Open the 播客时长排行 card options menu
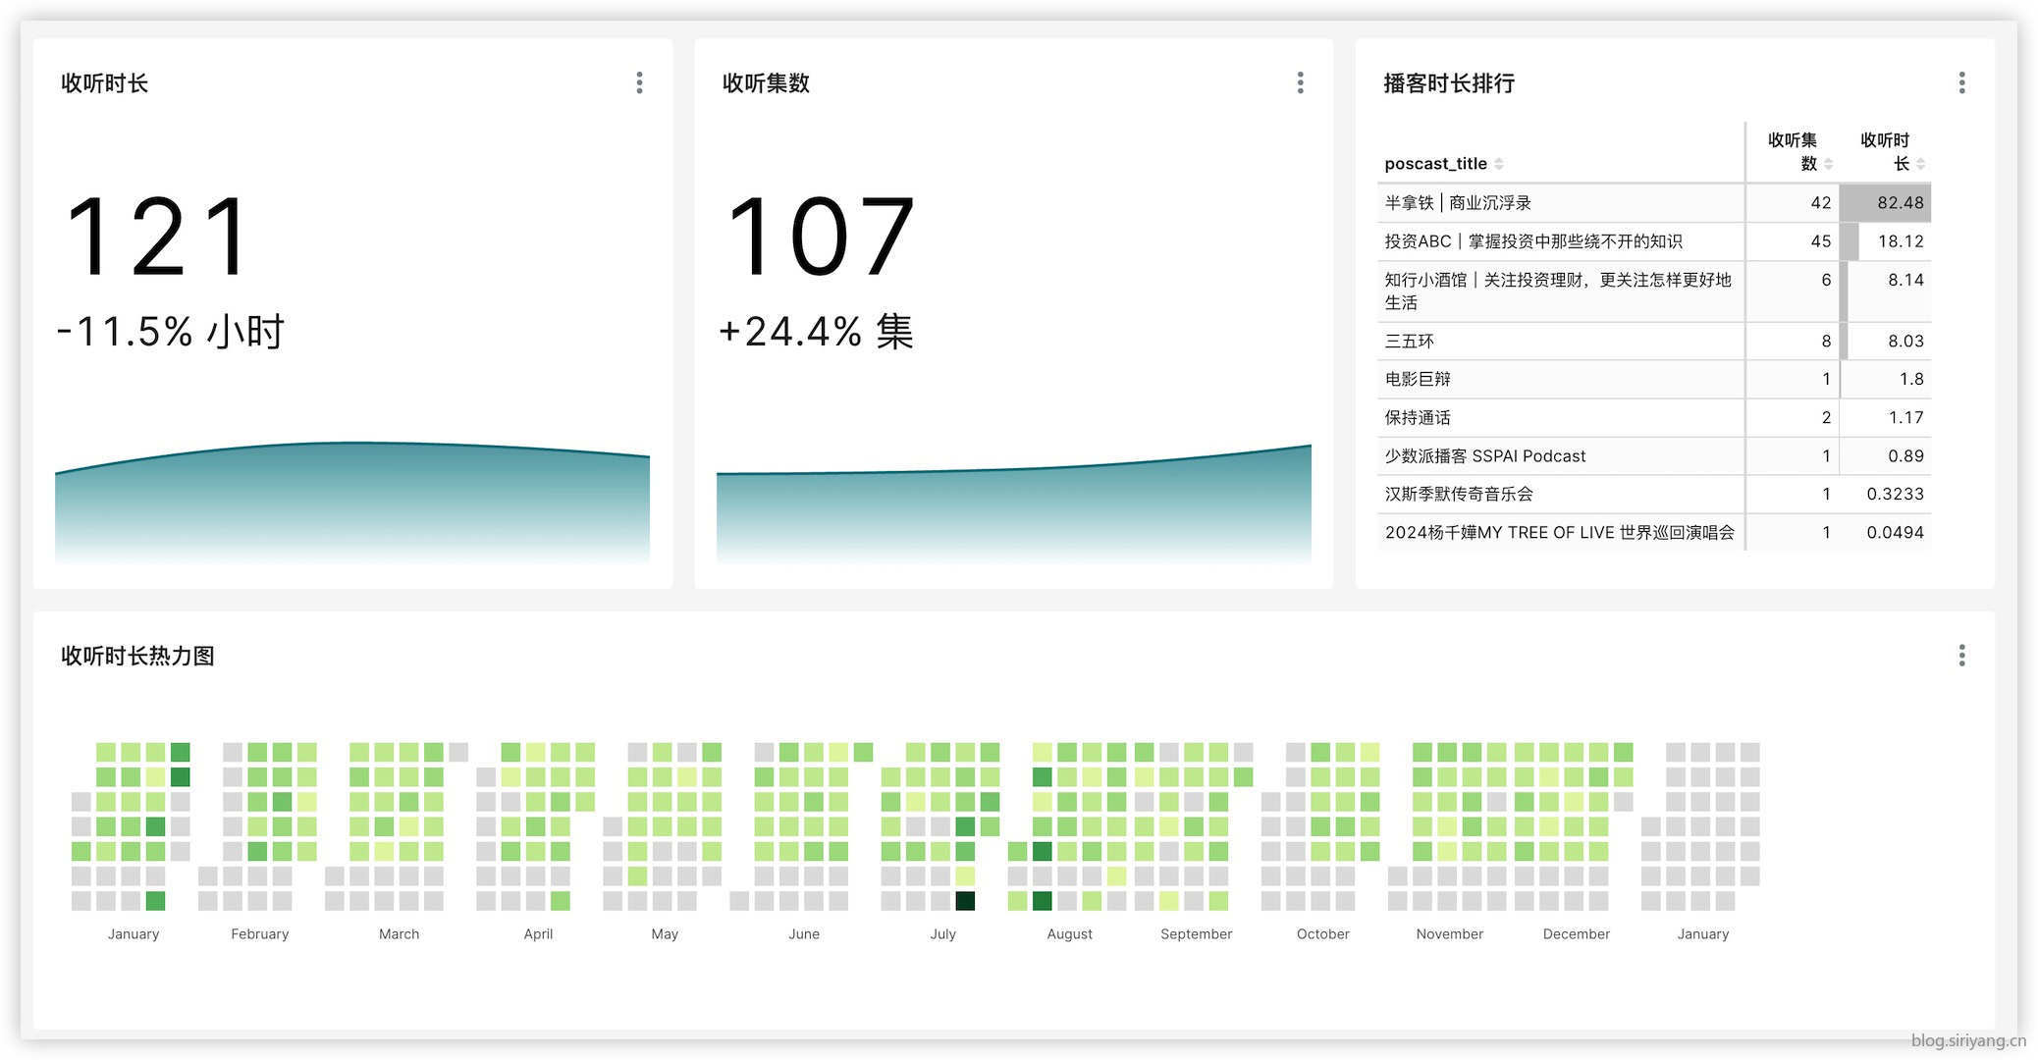The image size is (2038, 1060). [1961, 82]
